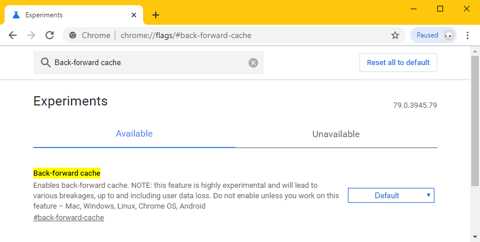This screenshot has width=480, height=242.
Task: Click the forward navigation arrow
Action: point(31,35)
